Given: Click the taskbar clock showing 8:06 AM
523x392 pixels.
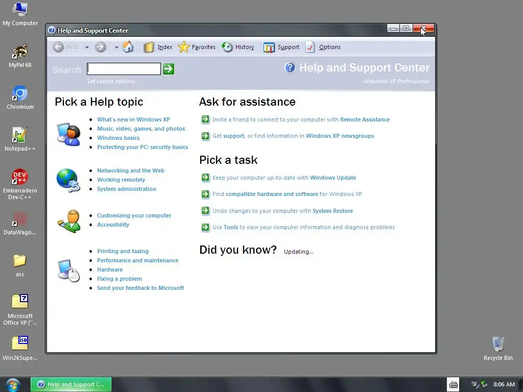Looking at the screenshot, I should click(x=504, y=384).
